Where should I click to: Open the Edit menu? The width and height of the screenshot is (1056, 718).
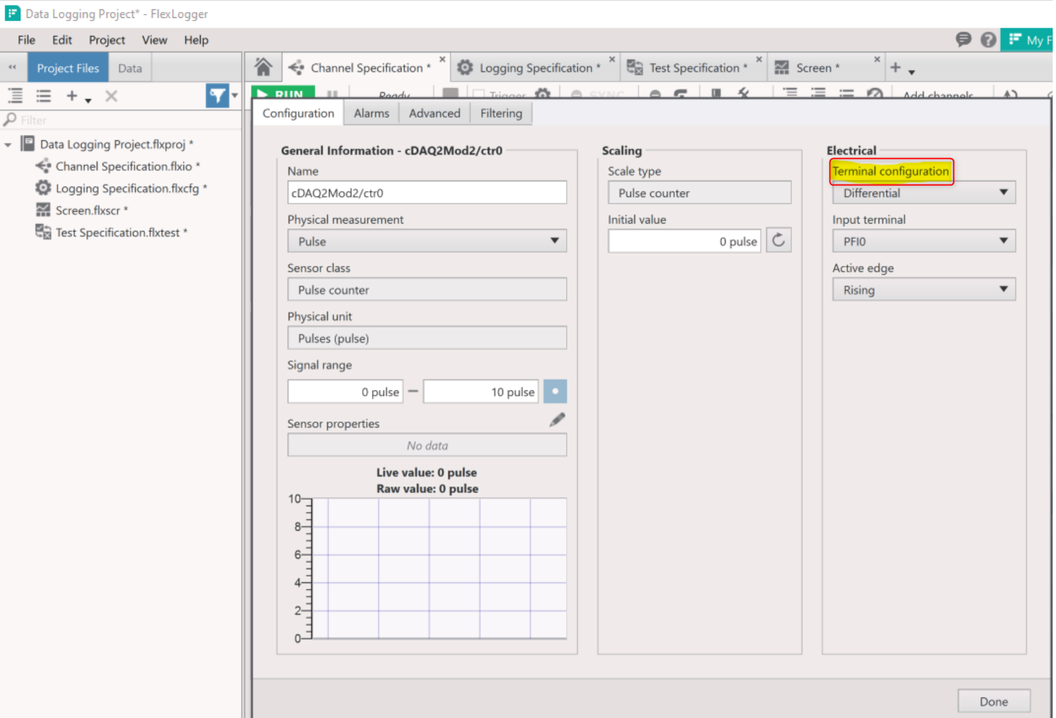click(62, 40)
